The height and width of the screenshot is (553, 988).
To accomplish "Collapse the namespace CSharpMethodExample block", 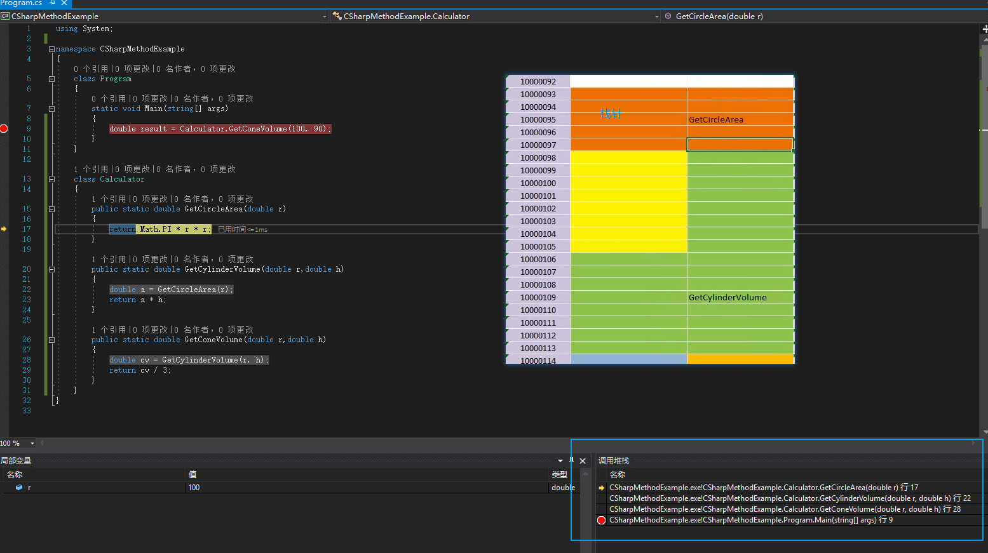I will [51, 49].
